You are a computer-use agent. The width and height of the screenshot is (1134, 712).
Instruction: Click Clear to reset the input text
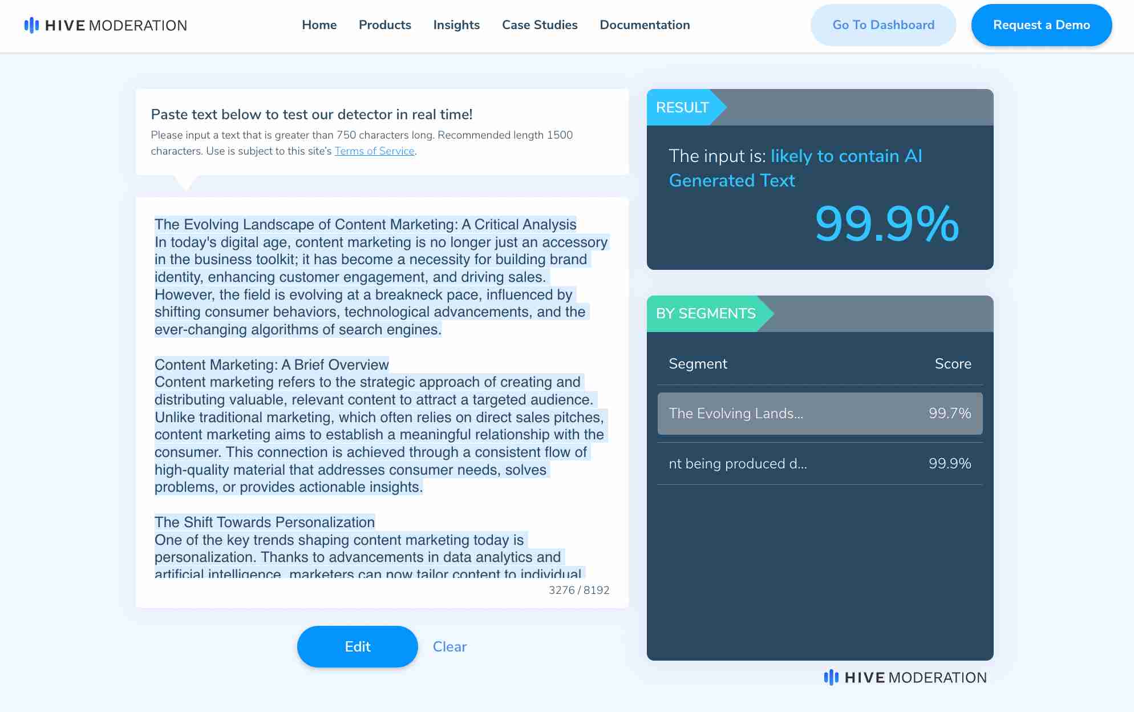click(x=450, y=646)
